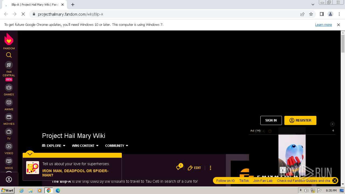Share this page icon in address bar

tap(302, 14)
